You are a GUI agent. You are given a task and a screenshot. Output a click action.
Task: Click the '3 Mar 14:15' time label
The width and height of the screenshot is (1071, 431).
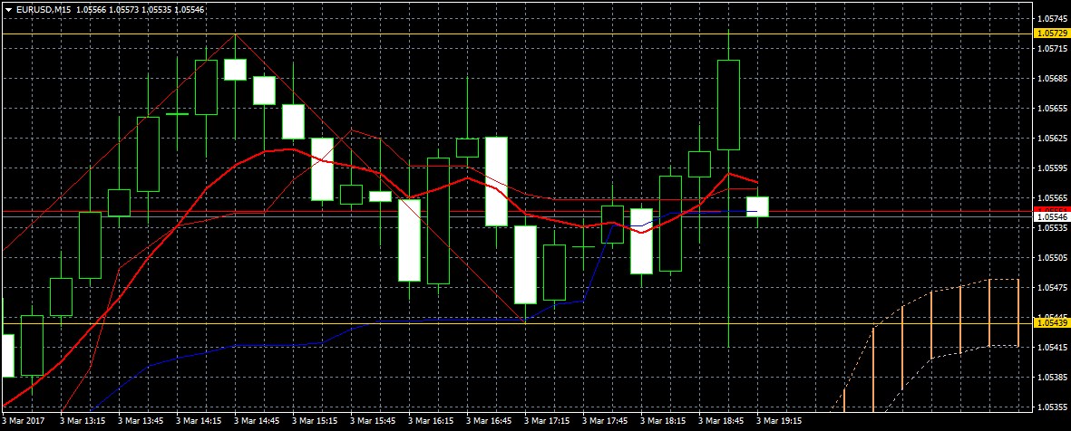tap(199, 421)
